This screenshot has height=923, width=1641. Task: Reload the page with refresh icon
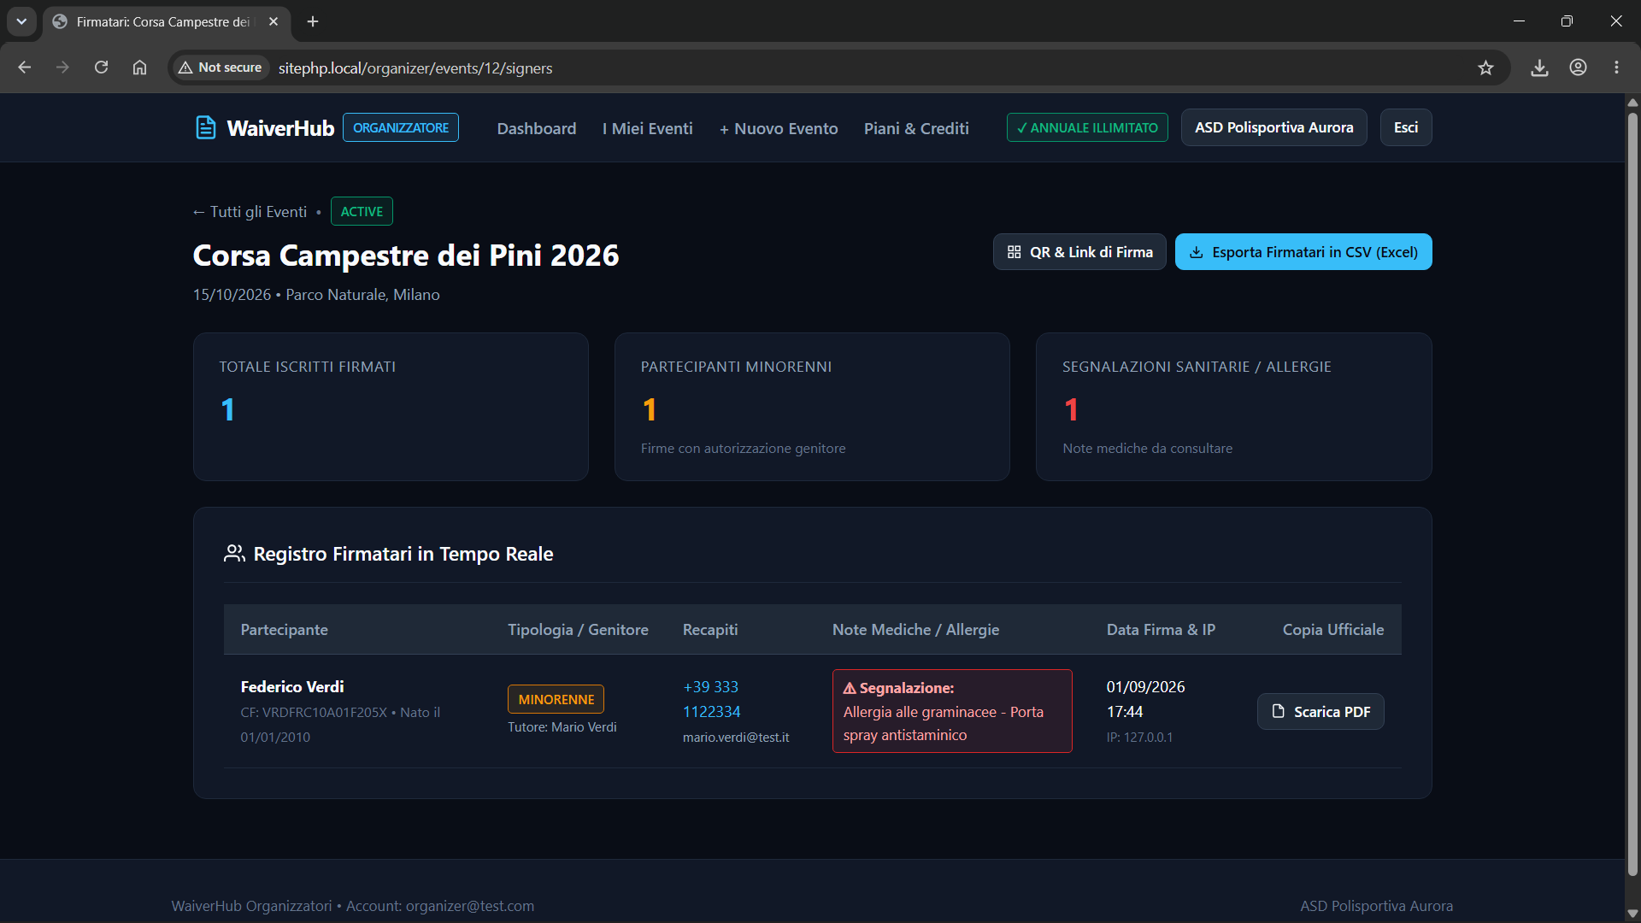[101, 68]
